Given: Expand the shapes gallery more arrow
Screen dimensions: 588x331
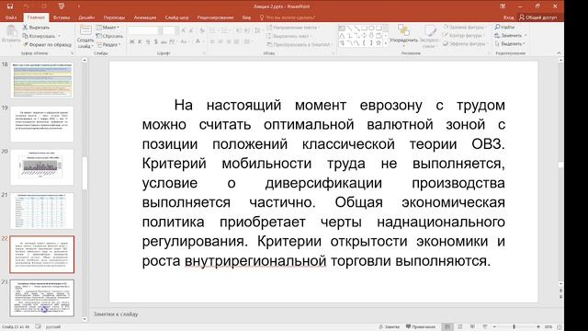Looking at the screenshot, I should pos(386,43).
